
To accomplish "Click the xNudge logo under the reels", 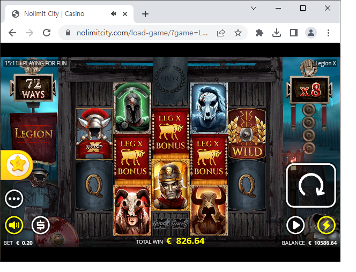I will (x=161, y=223).
